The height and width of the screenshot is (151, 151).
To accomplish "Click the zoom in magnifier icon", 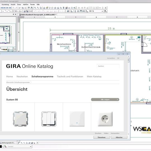I will pyautogui.click(x=35, y=8).
